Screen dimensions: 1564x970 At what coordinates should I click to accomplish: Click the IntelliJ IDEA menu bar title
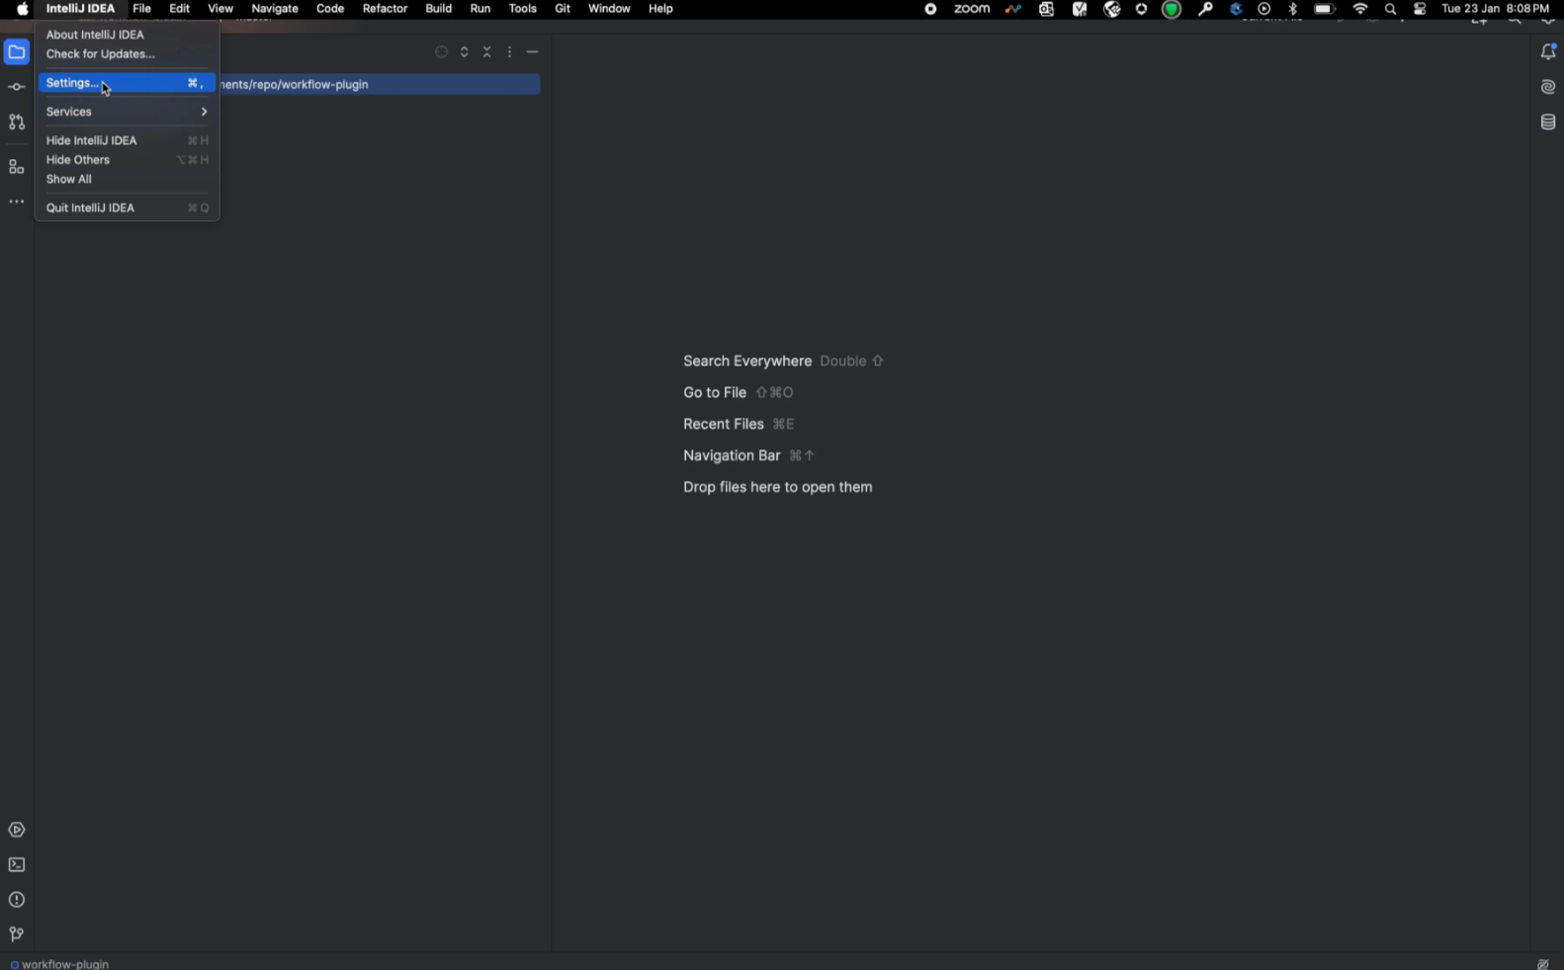pyautogui.click(x=80, y=9)
